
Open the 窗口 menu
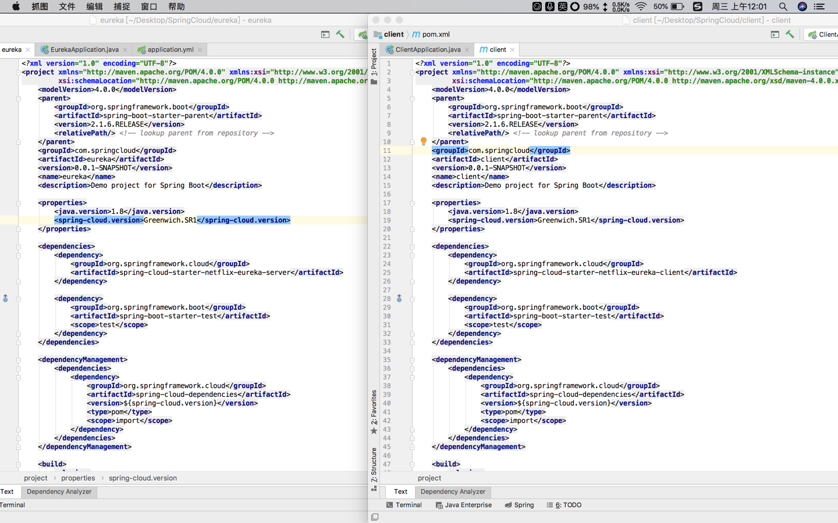[149, 6]
